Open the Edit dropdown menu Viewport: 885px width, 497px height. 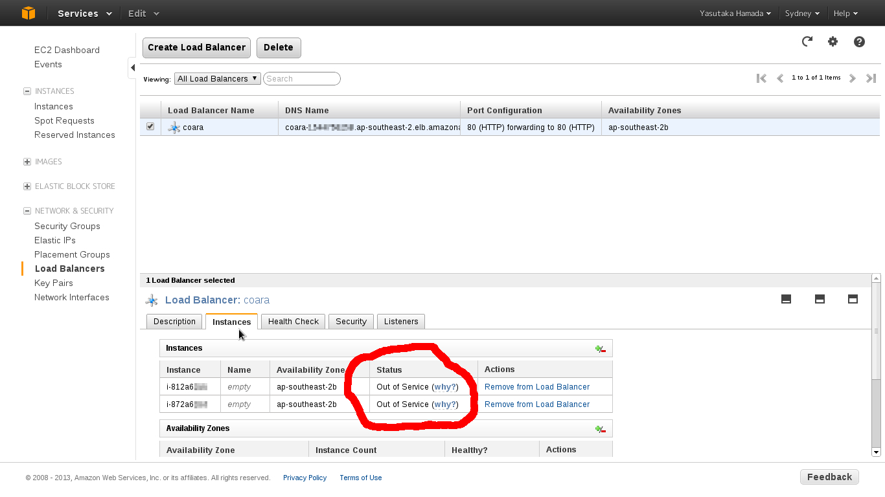(143, 14)
